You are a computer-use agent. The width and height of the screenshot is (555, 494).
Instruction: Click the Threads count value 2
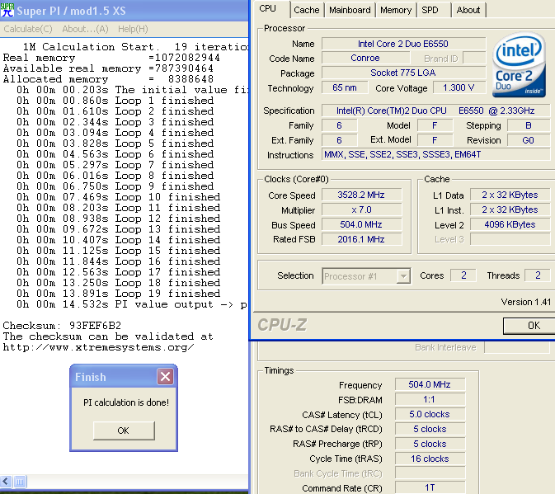click(x=538, y=275)
